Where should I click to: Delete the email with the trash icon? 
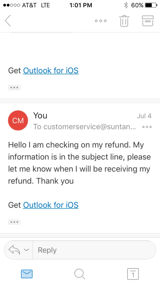point(124,21)
